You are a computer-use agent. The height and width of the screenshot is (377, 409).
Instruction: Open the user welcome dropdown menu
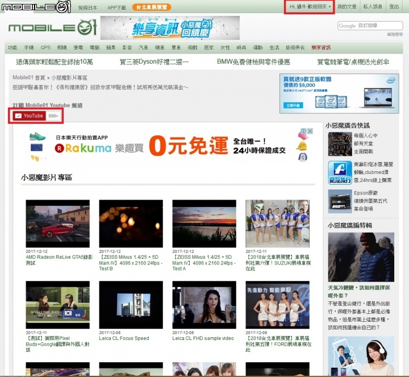pyautogui.click(x=310, y=7)
